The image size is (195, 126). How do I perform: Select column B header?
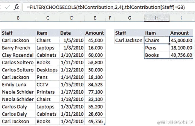[x=18, y=18]
